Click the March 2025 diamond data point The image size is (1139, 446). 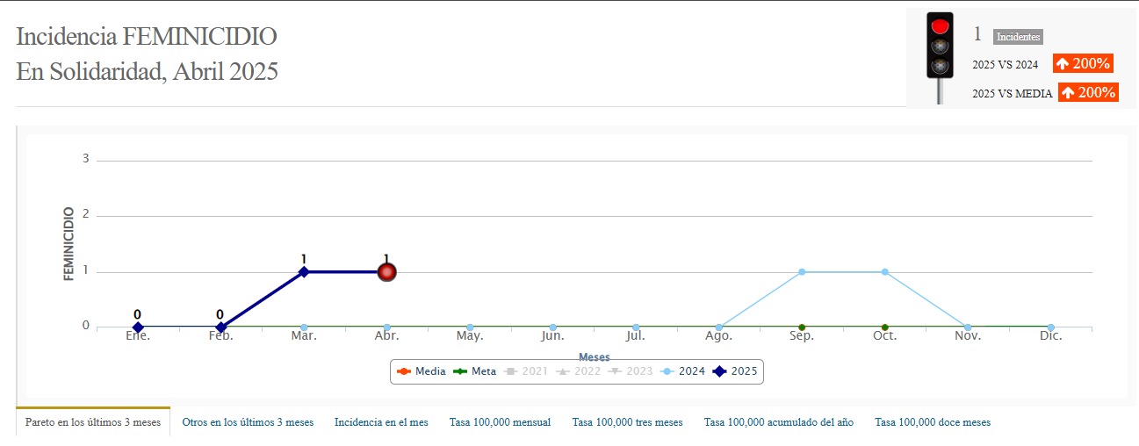tap(304, 272)
